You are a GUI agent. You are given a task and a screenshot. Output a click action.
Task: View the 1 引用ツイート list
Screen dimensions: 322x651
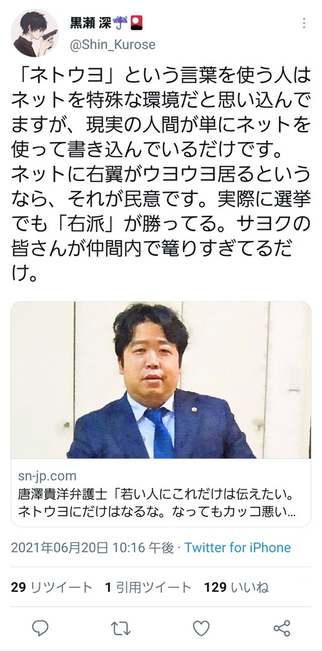coord(148,587)
